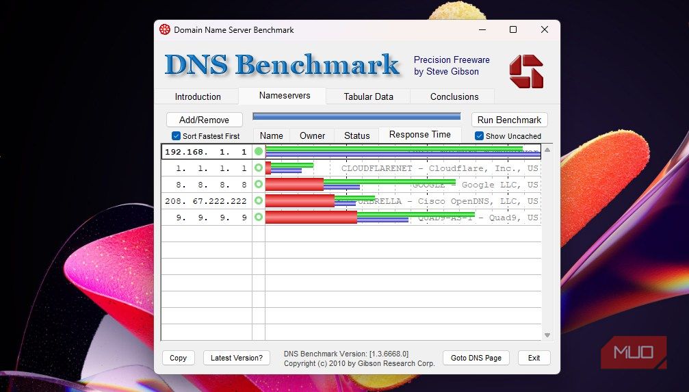This screenshot has width=689, height=392.
Task: Click DNS Benchmark Version text
Action: click(346, 354)
